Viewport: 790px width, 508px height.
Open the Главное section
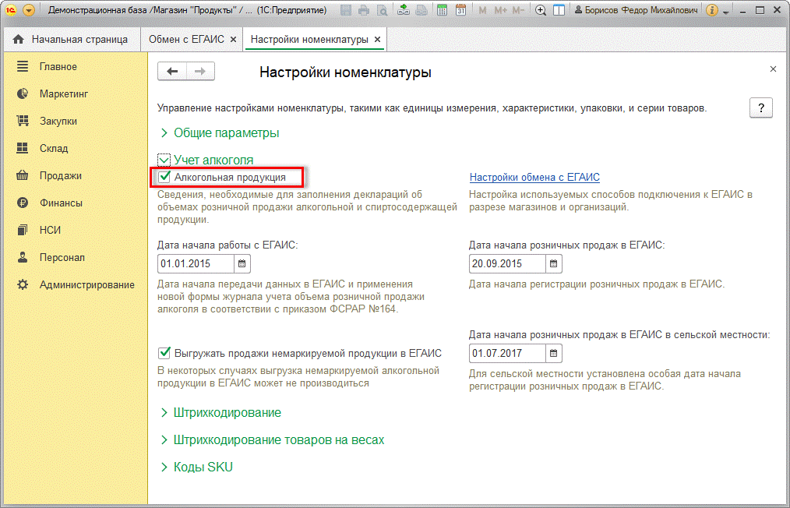point(58,66)
